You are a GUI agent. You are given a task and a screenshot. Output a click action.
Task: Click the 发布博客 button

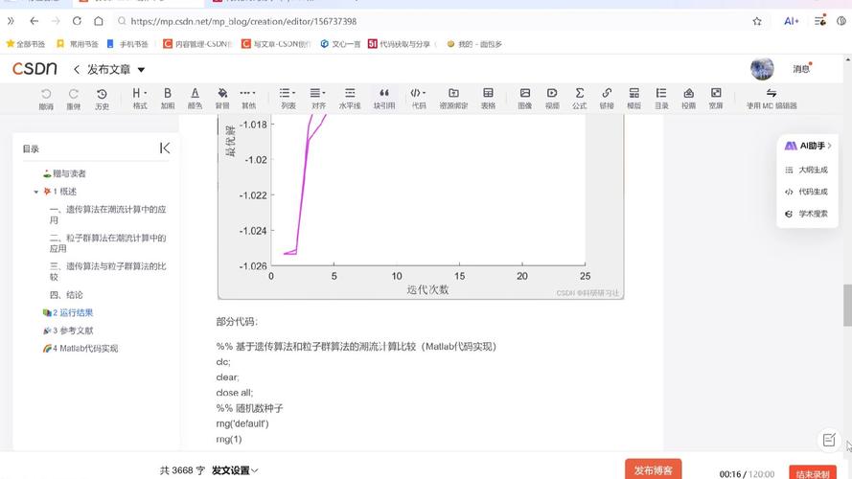(x=653, y=469)
